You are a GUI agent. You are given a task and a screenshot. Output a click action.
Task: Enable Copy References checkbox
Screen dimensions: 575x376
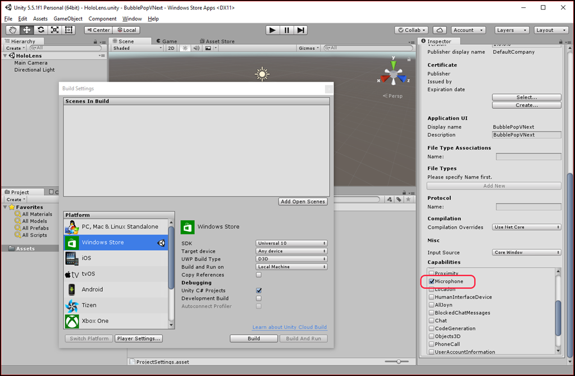259,275
